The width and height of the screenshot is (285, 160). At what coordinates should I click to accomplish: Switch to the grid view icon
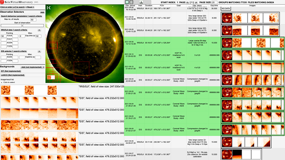127,2
